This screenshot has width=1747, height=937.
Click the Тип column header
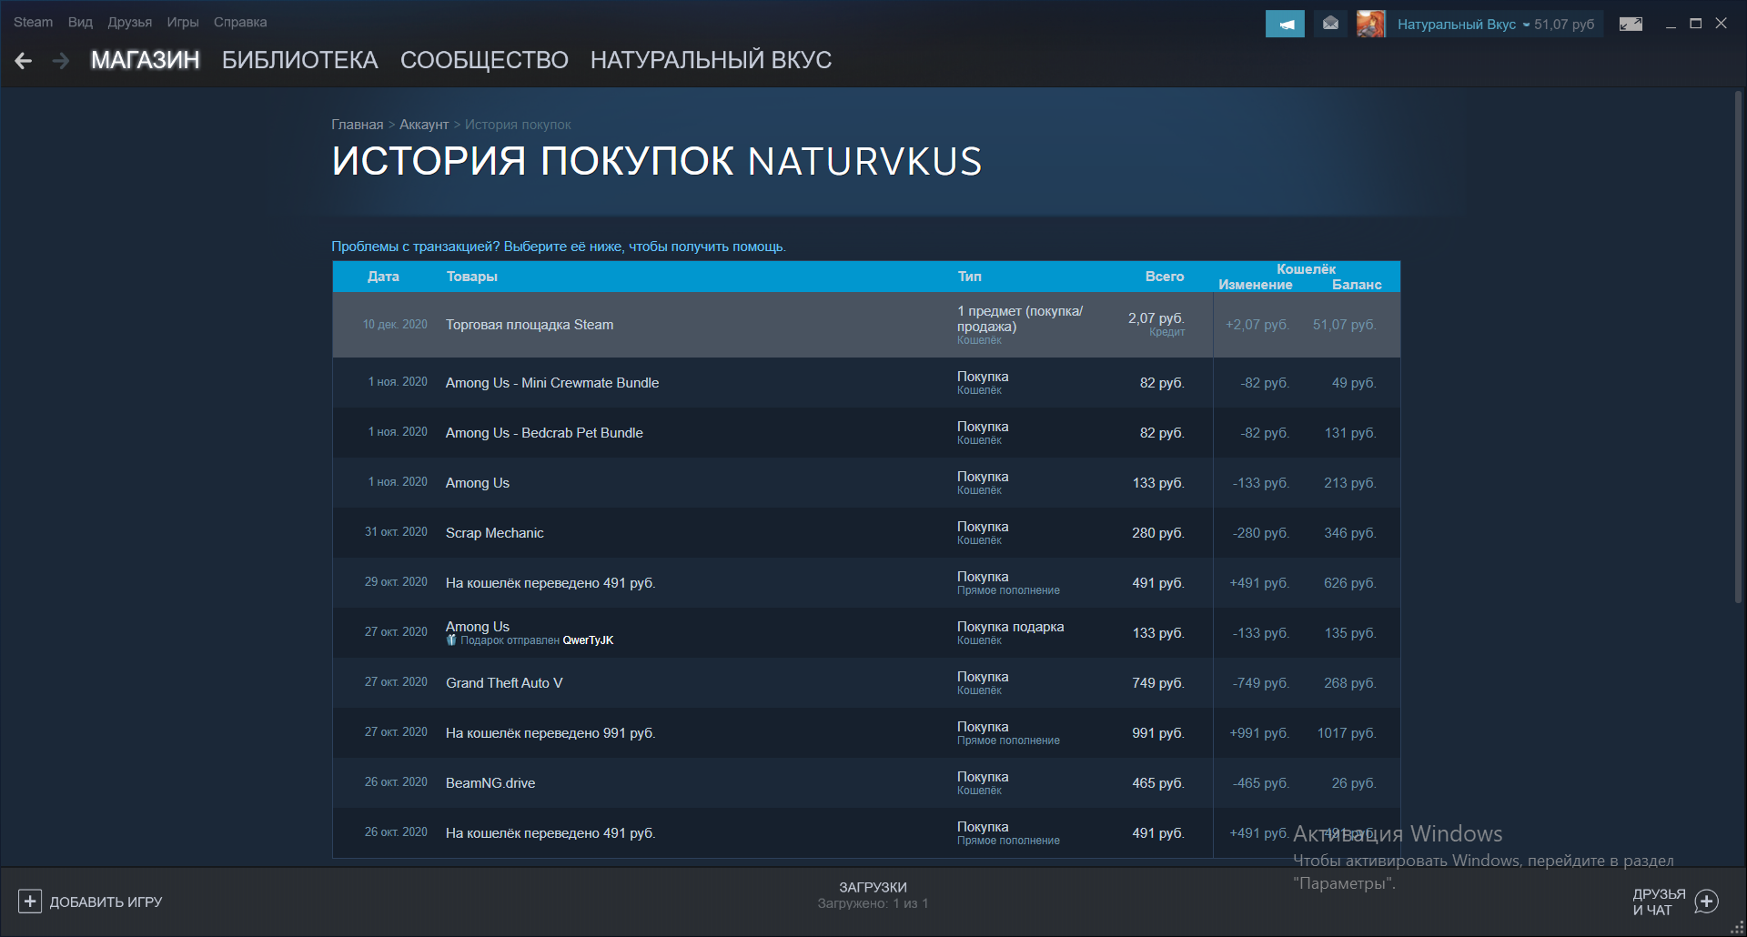(969, 277)
